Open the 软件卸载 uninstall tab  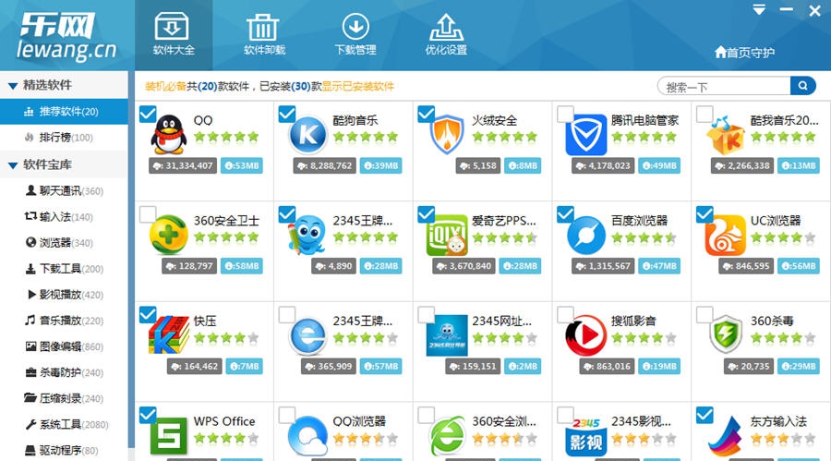(x=264, y=35)
